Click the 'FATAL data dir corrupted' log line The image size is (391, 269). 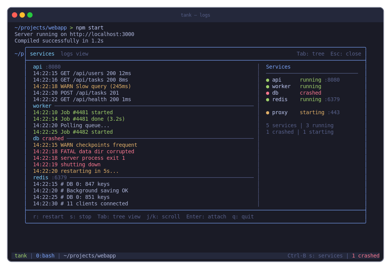[x=84, y=152]
